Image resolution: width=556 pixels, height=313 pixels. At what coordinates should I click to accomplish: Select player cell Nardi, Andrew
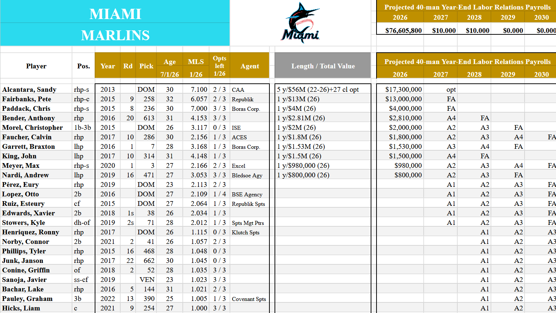(x=36, y=175)
